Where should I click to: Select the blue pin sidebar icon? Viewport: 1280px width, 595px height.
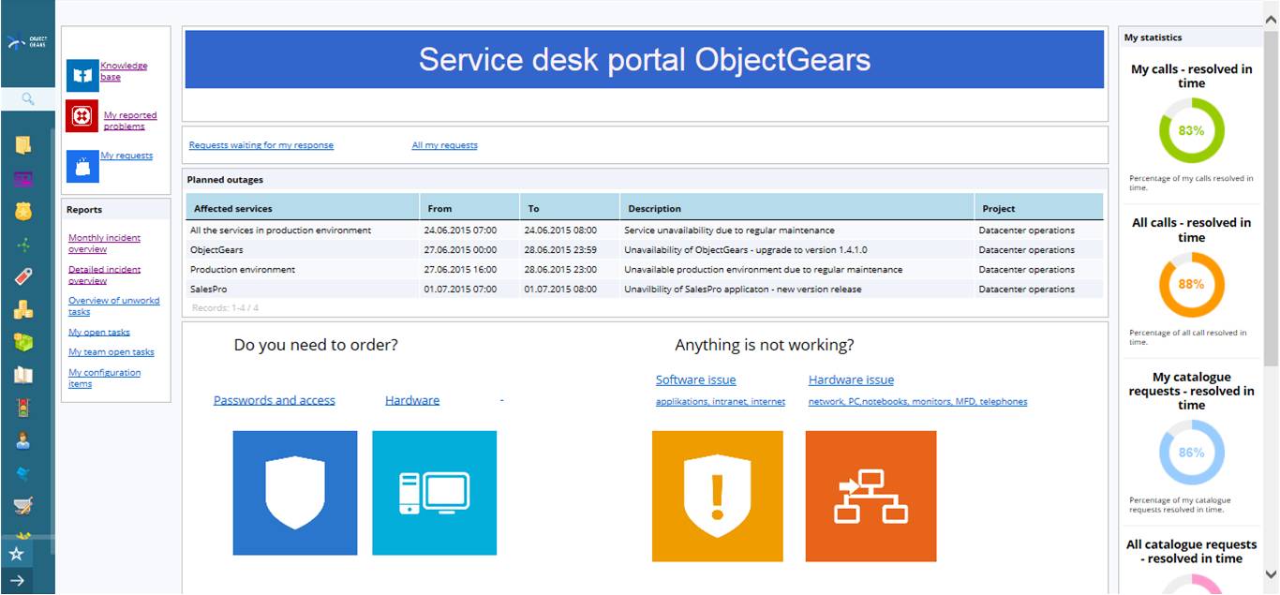click(23, 473)
